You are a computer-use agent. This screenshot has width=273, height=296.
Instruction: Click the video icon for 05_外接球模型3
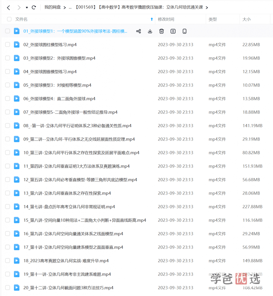tap(17, 85)
